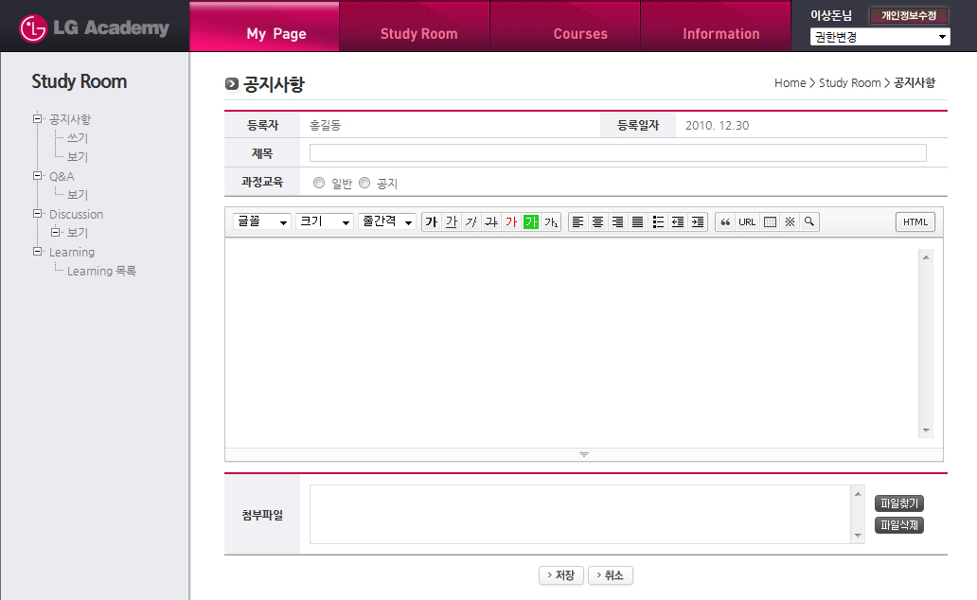Click the 파일찾기 browse file button
977x600 pixels.
898,503
